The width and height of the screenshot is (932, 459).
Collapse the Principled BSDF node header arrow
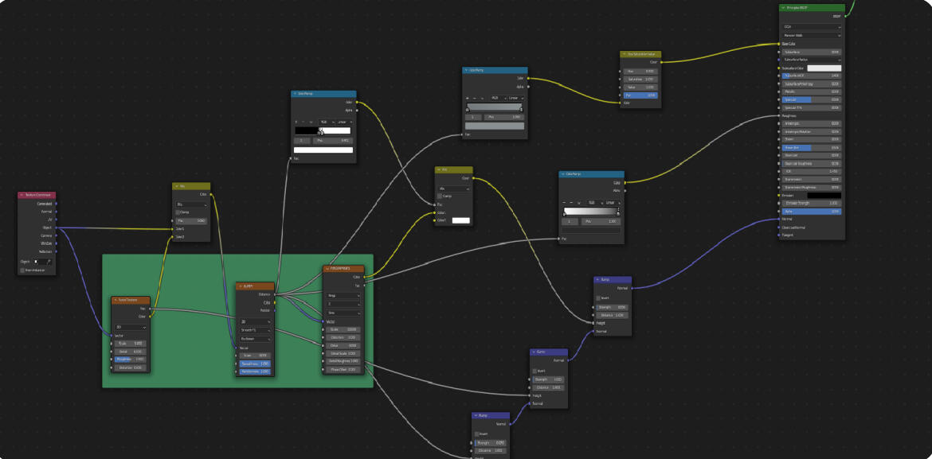pos(783,7)
